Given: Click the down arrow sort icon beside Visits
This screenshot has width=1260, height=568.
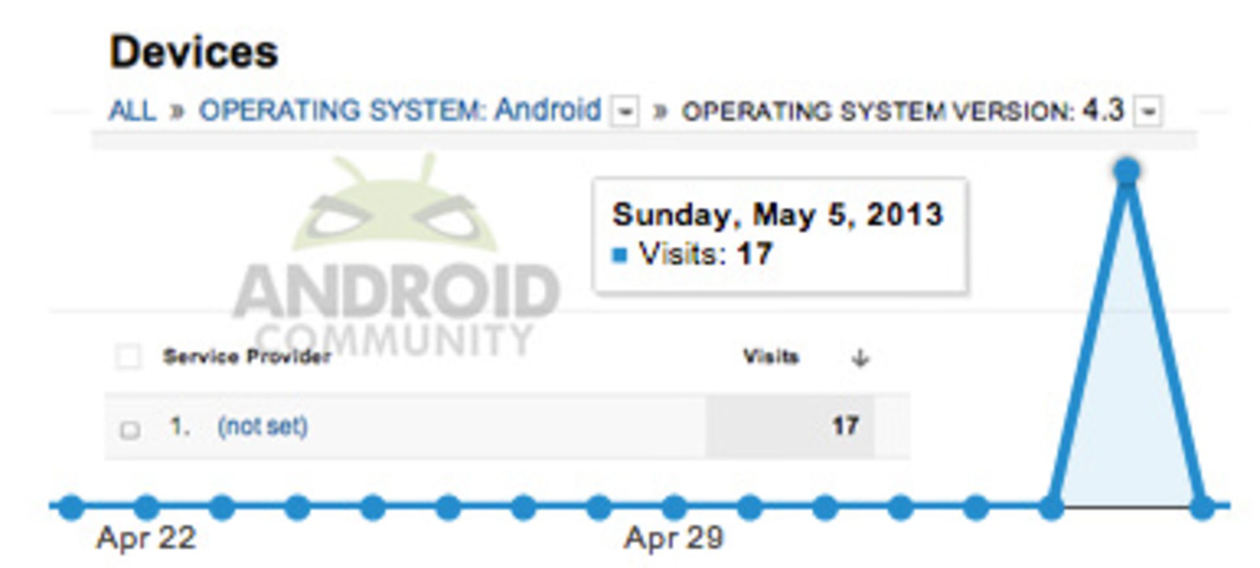Looking at the screenshot, I should point(860,358).
